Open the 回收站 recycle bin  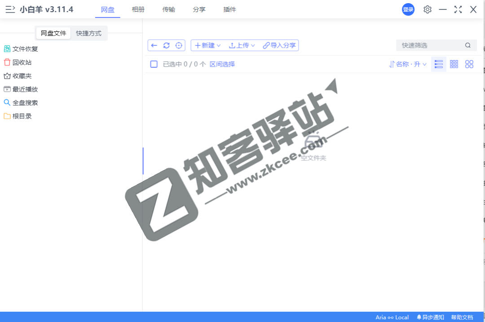20,62
